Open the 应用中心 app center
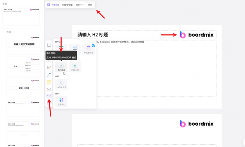Image resolution: width=245 pixels, height=147 pixels. (61, 102)
